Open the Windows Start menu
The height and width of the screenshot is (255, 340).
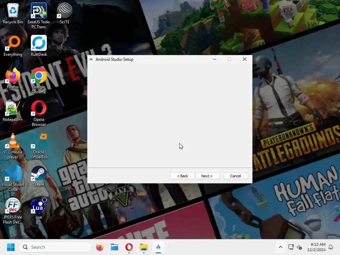(11, 247)
